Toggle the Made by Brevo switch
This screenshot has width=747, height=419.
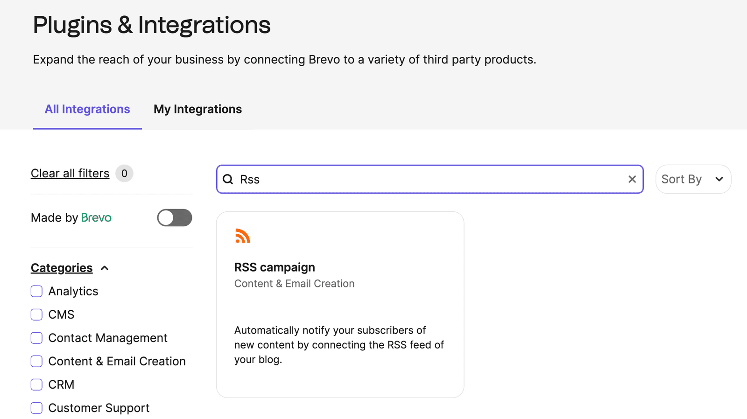click(x=175, y=217)
